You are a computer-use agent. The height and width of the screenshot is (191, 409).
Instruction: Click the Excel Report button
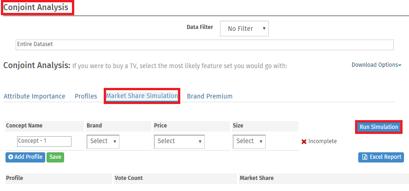(381, 157)
